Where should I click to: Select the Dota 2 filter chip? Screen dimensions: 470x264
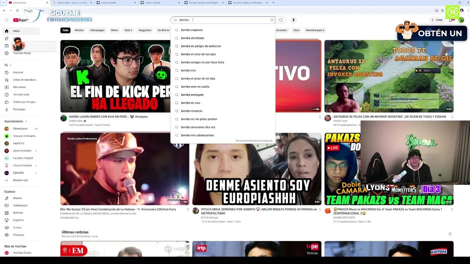coord(128,30)
